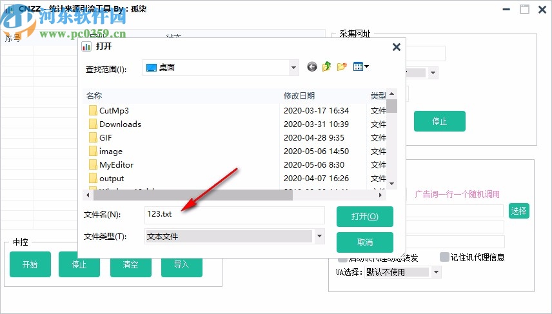552x314 pixels.
Task: Select the output folder name
Action: [112, 179]
